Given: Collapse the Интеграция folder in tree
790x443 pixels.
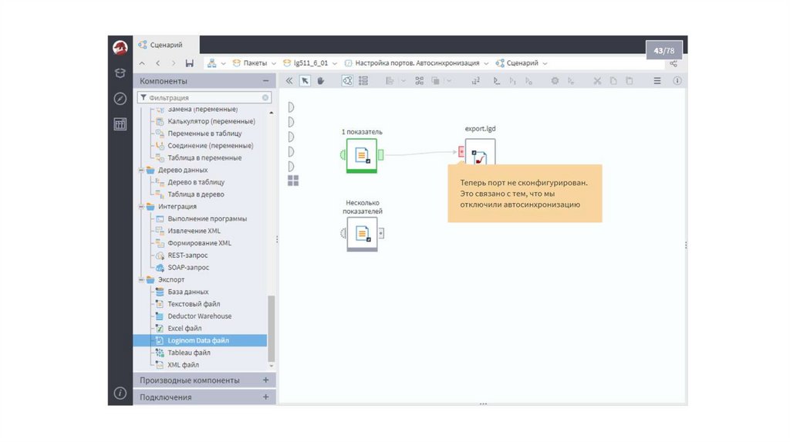Looking at the screenshot, I should click(x=141, y=207).
